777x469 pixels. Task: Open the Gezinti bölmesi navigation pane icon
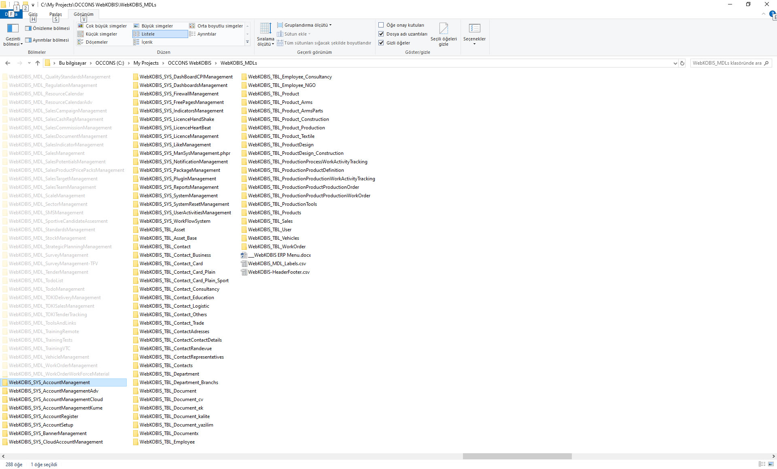[13, 29]
